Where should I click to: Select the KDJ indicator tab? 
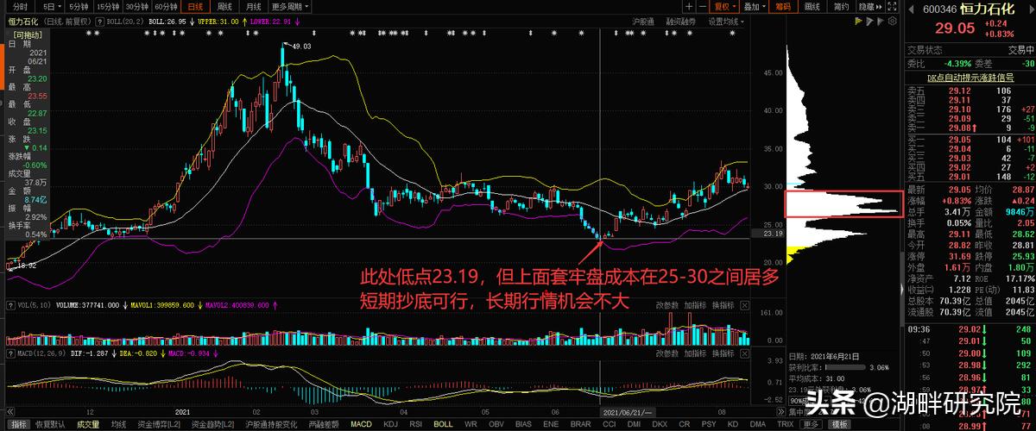(x=391, y=425)
